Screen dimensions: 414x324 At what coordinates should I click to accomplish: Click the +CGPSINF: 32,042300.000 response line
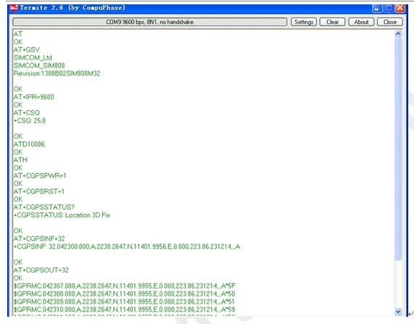(x=127, y=246)
